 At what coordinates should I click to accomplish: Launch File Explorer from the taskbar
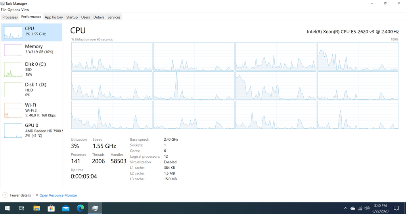pos(36,208)
